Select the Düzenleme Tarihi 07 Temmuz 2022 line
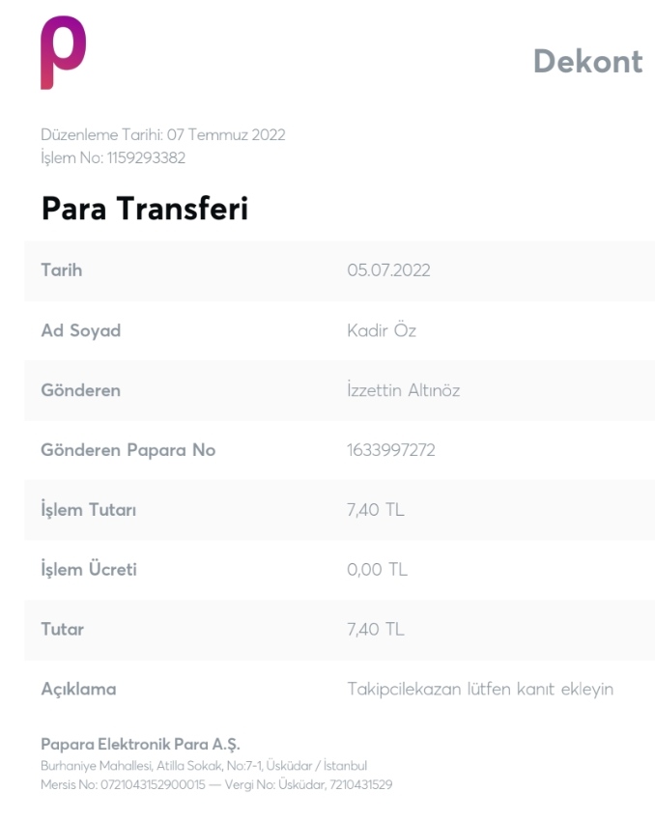Screen dimensions: 655x821 (163, 134)
